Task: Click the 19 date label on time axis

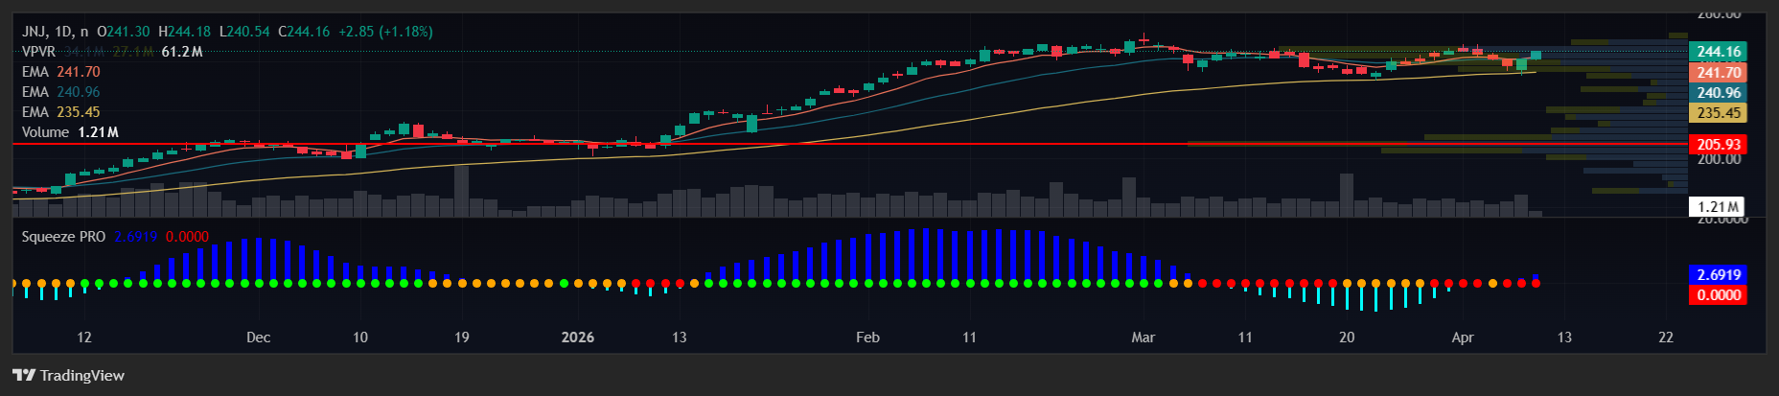Action: pos(461,338)
